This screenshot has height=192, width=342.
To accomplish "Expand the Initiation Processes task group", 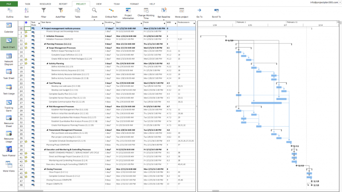I will point(45,36).
